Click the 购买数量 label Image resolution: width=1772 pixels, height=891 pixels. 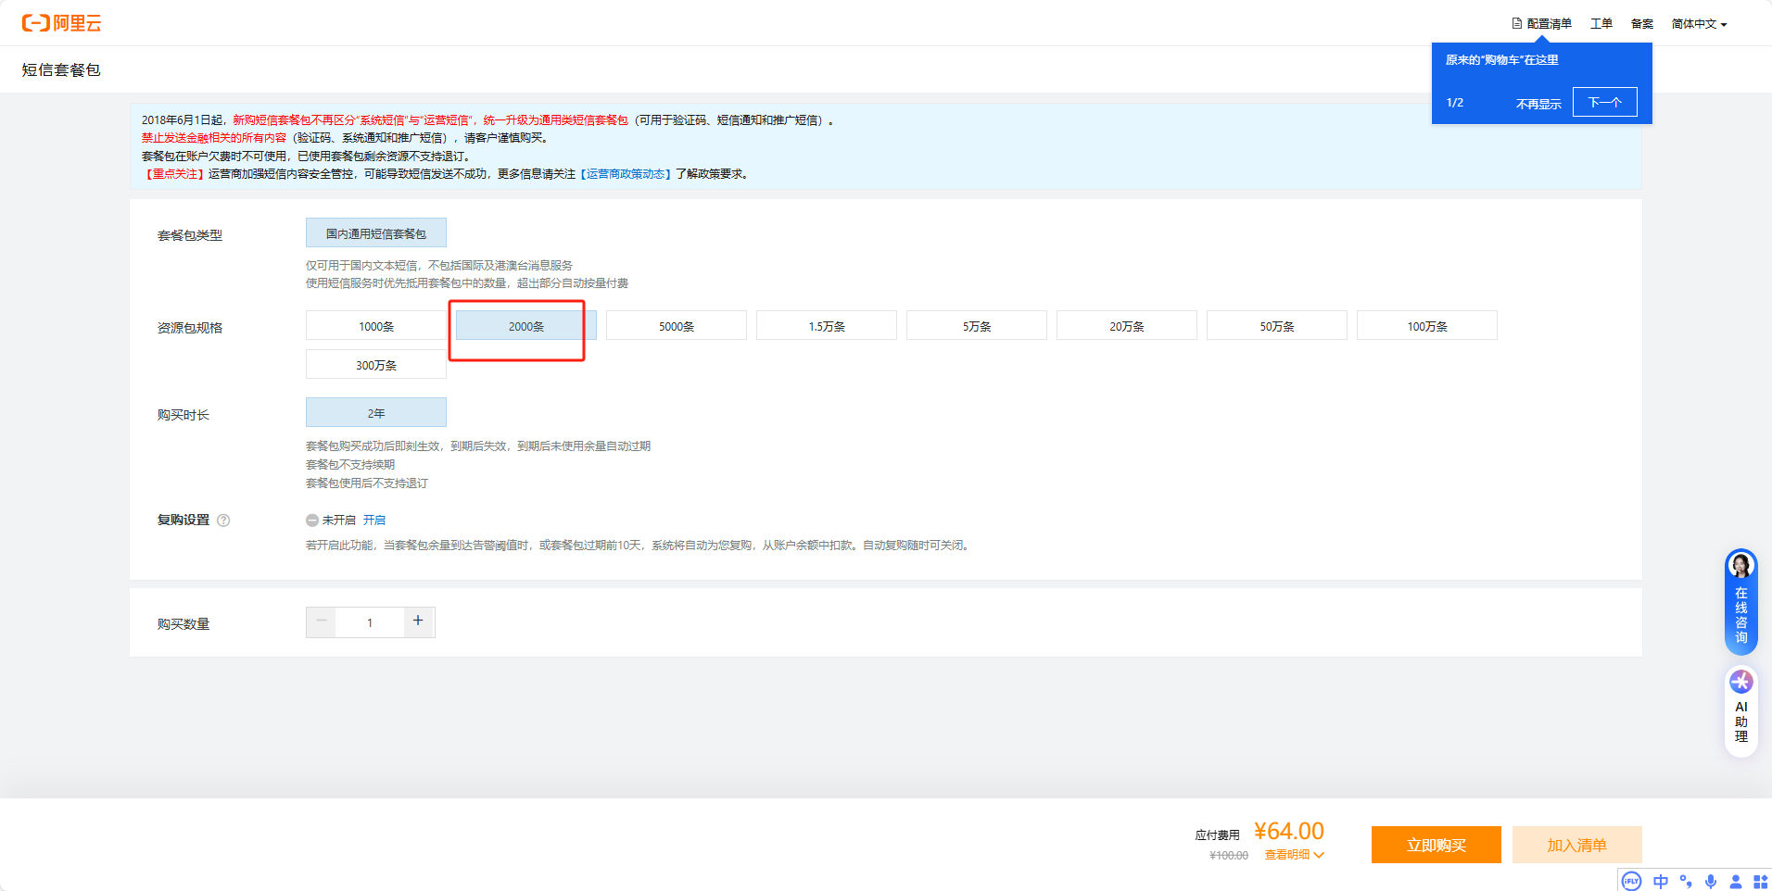pos(184,624)
